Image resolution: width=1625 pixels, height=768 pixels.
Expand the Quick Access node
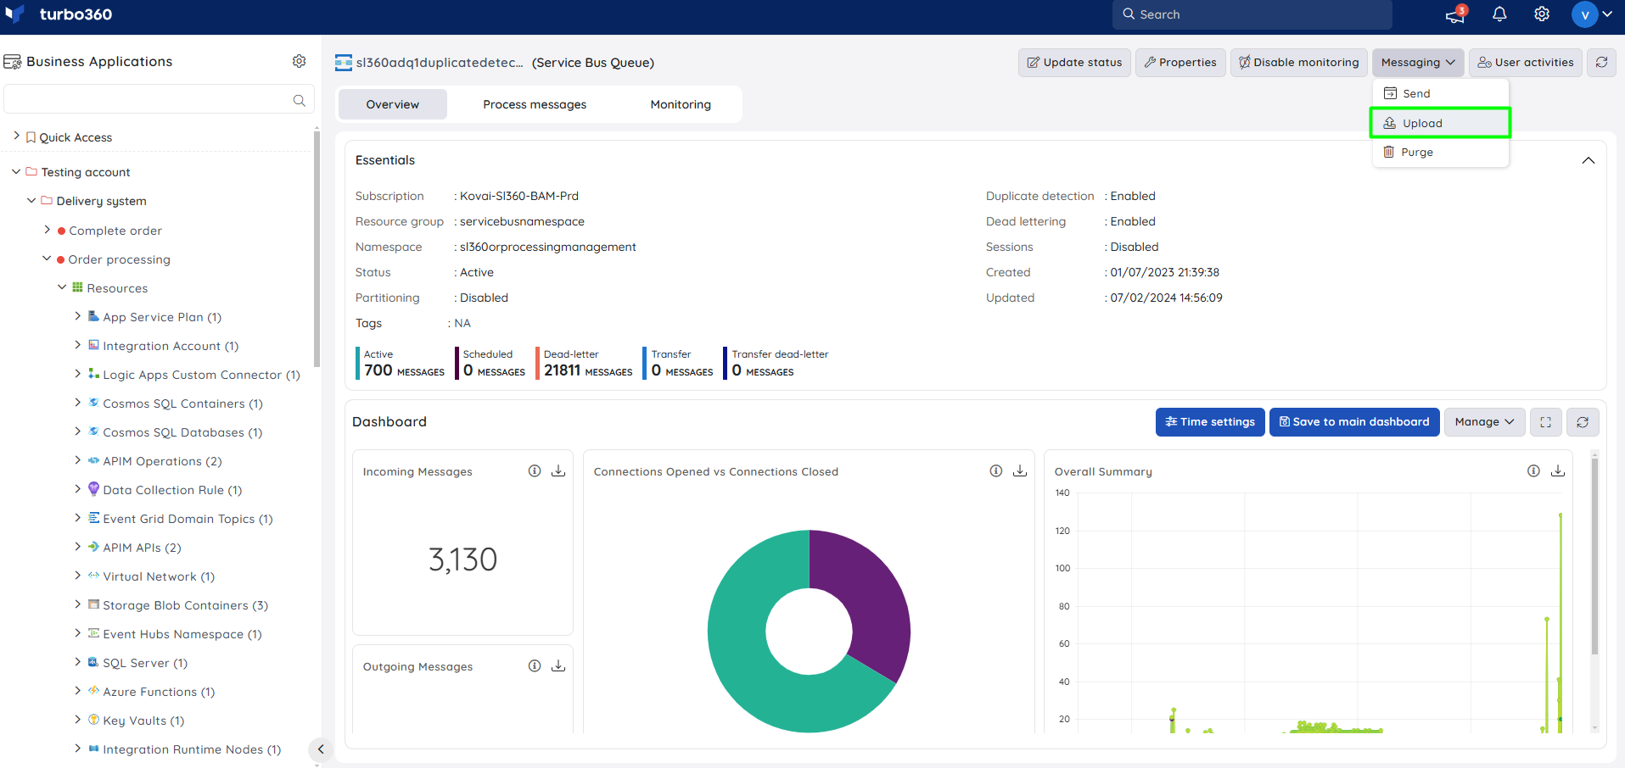17,136
